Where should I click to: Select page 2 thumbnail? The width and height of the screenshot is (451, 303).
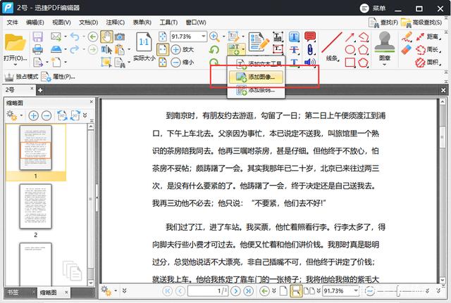click(36, 207)
